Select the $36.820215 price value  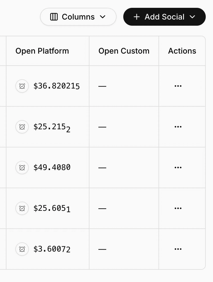click(x=56, y=86)
